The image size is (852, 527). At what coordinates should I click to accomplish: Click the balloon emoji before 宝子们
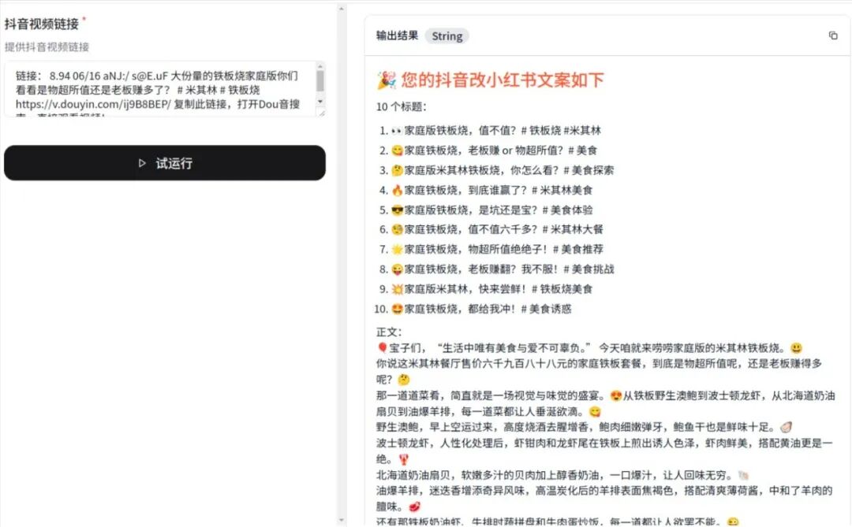382,348
